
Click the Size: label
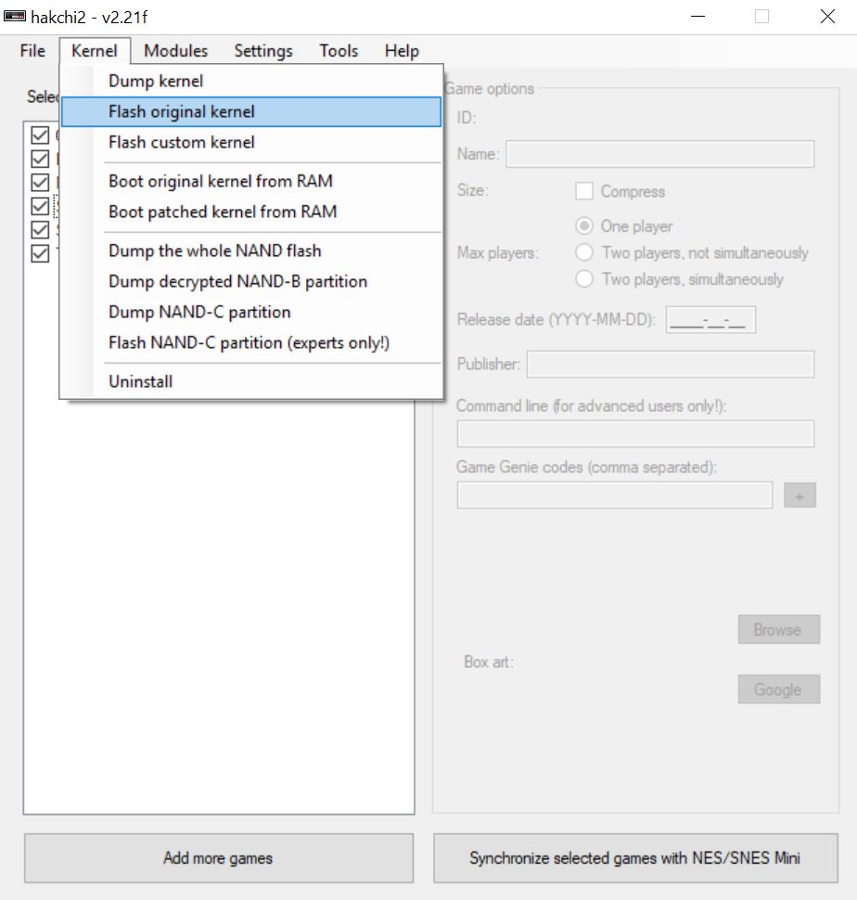click(x=473, y=190)
